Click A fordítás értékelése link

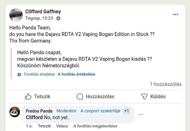pos(76,74)
